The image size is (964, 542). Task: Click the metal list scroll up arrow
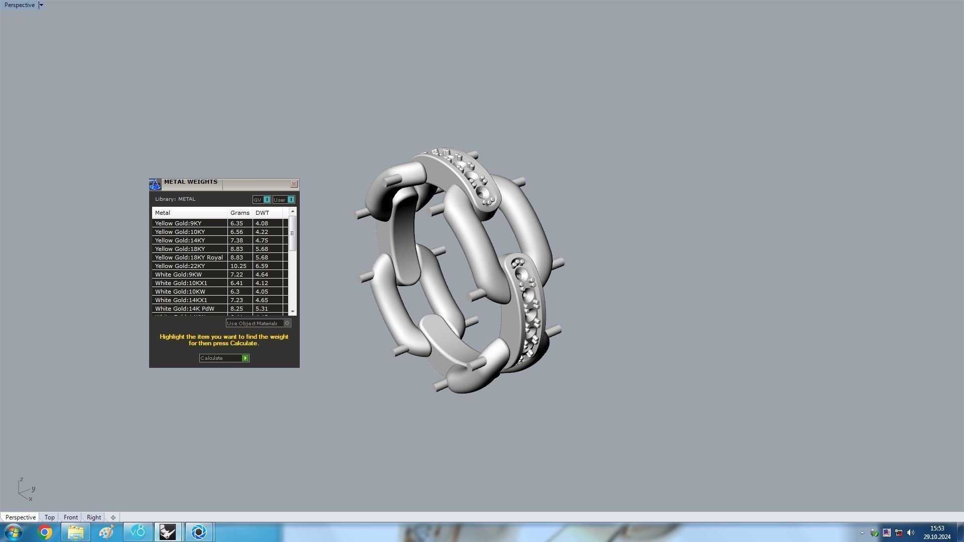point(293,212)
